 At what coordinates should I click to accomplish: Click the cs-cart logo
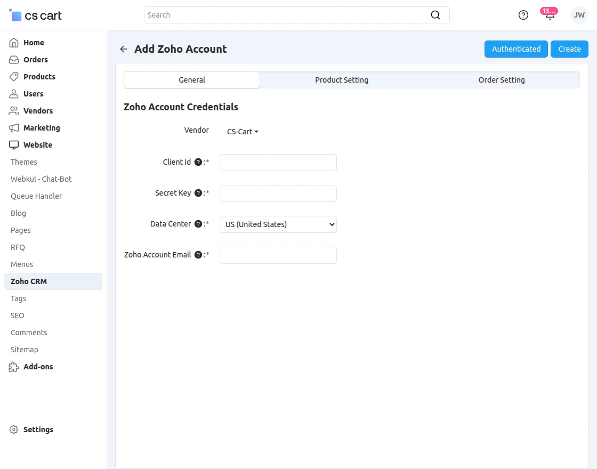35,15
